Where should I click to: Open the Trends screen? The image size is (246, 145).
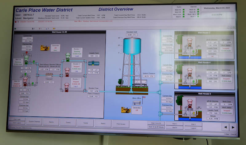click(85, 122)
